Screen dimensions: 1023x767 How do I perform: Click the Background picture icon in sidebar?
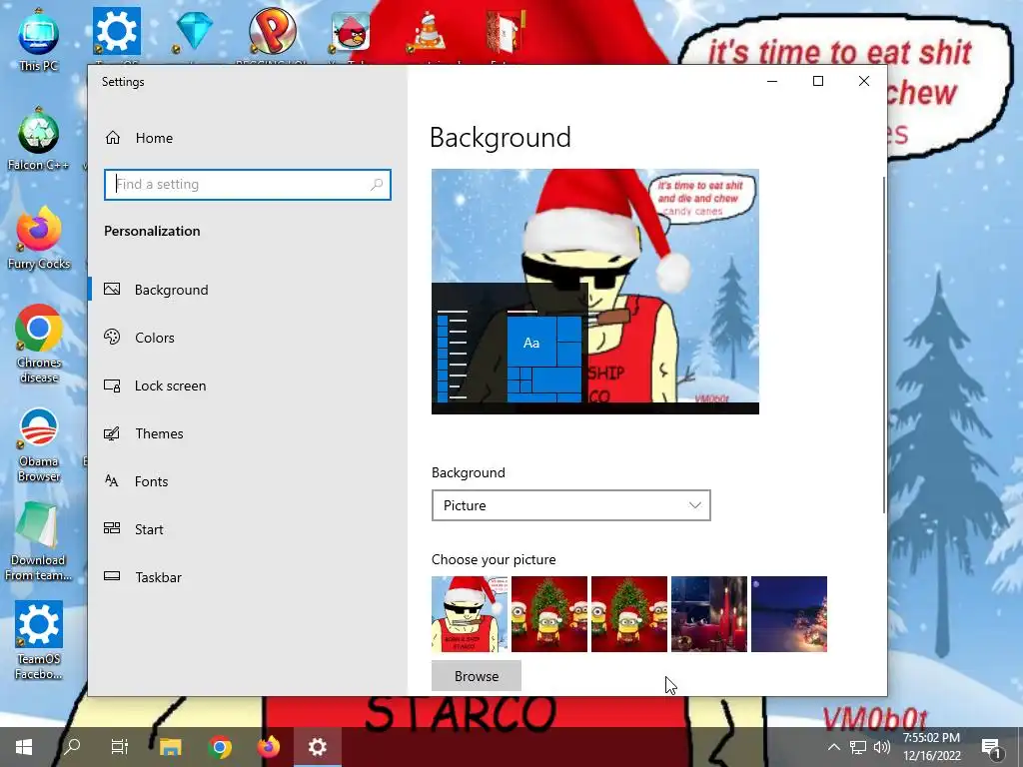[112, 289]
